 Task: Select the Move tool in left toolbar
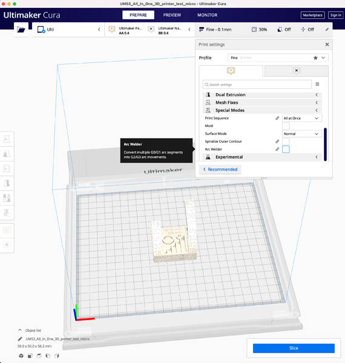[x=7, y=139]
